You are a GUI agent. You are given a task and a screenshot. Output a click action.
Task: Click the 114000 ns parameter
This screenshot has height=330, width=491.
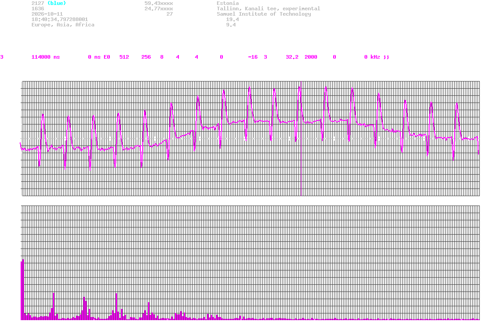pos(45,57)
